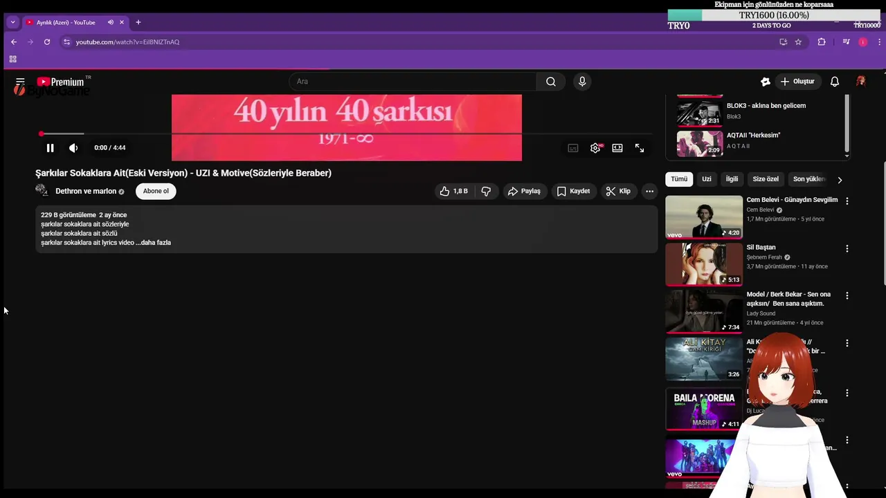Bookmark page with star icon
The width and height of the screenshot is (886, 498).
798,42
